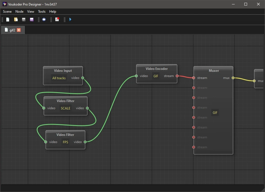Click the SCALE Video Filter node title
This screenshot has width=265, height=192.
[66, 101]
